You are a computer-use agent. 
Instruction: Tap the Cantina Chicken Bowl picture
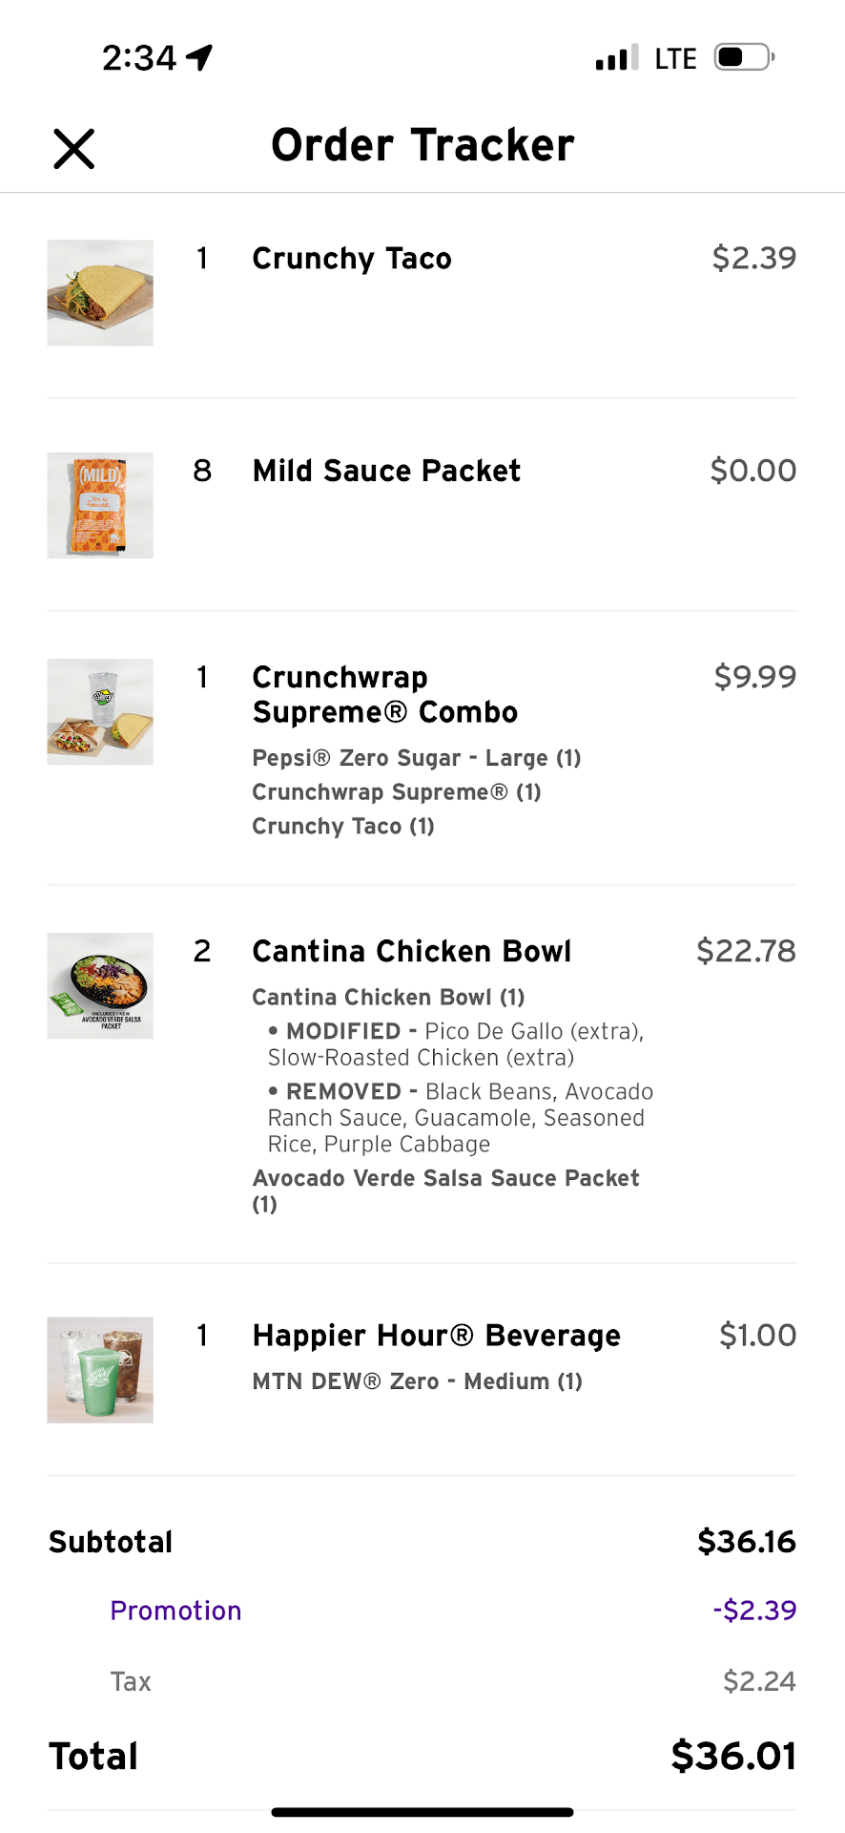point(100,986)
